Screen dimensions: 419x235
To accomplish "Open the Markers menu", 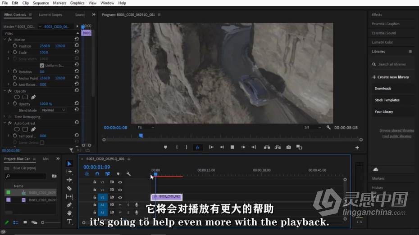I will 59,3.
